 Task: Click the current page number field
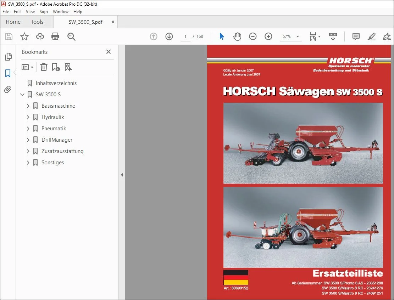pyautogui.click(x=185, y=36)
